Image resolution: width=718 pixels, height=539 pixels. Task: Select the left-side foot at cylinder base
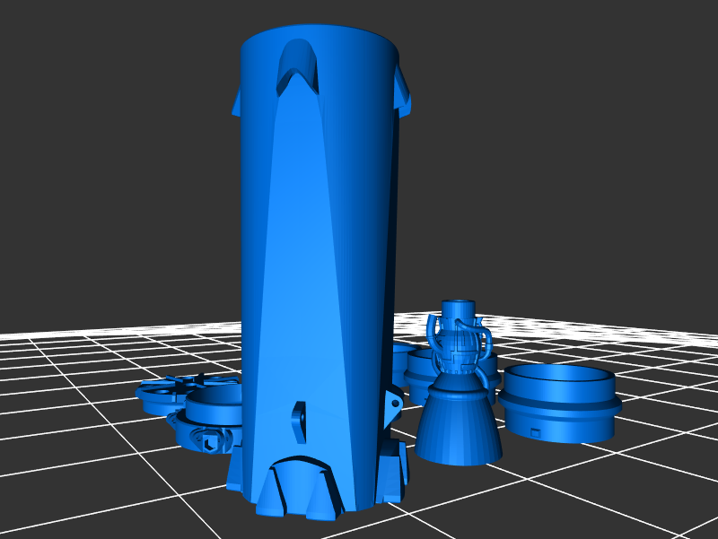pyautogui.click(x=239, y=471)
